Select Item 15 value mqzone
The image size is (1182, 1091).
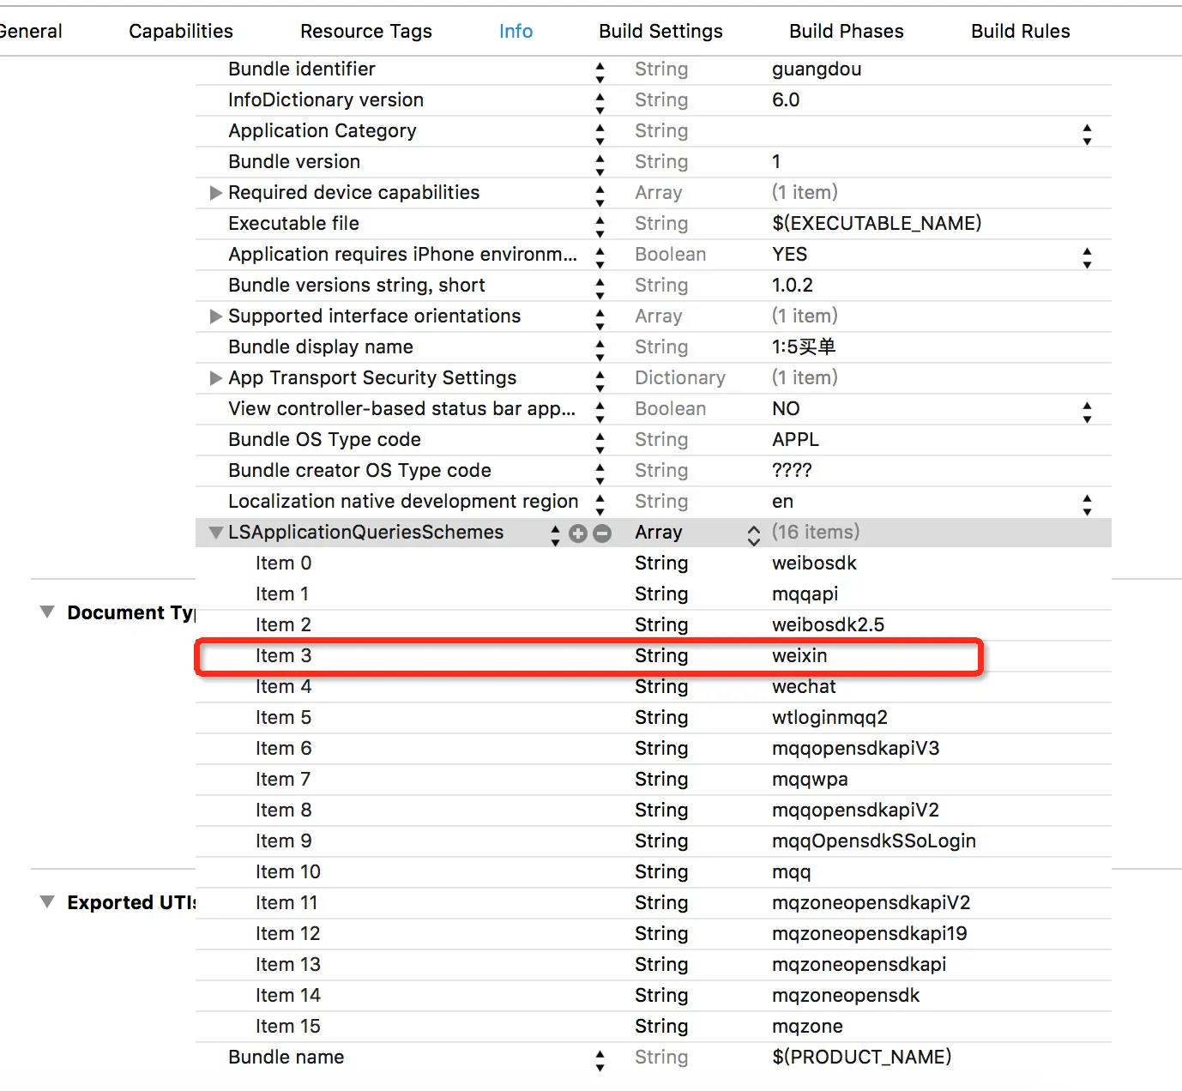[807, 1027]
